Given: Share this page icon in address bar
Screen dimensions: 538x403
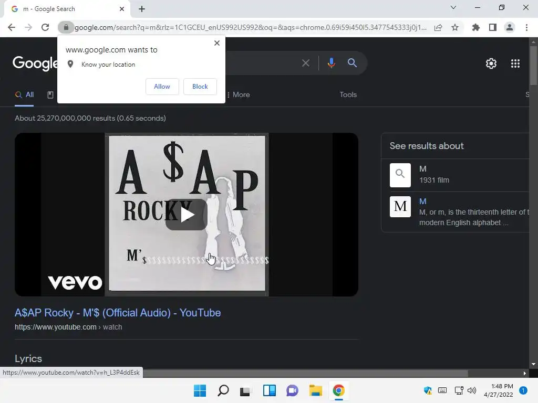Looking at the screenshot, I should point(438,27).
